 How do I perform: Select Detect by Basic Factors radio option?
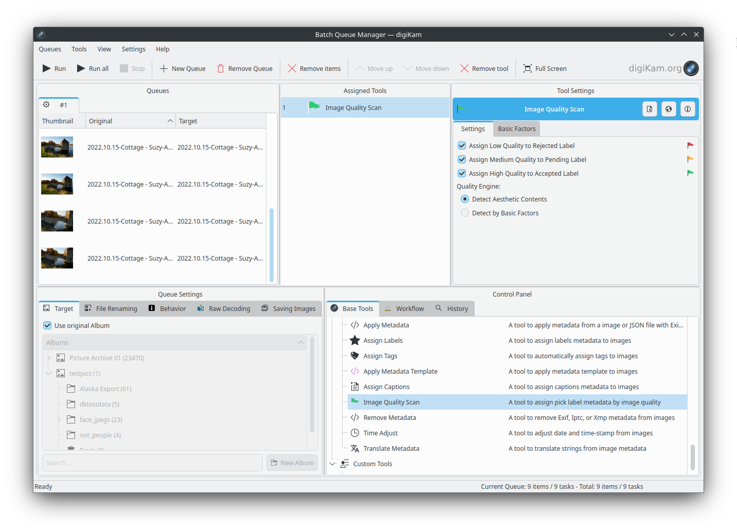coord(465,213)
